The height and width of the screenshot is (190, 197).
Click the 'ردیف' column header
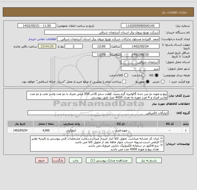click(x=186, y=124)
